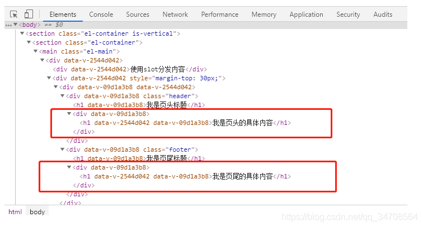Select body in the breadcrumb bar

click(37, 212)
